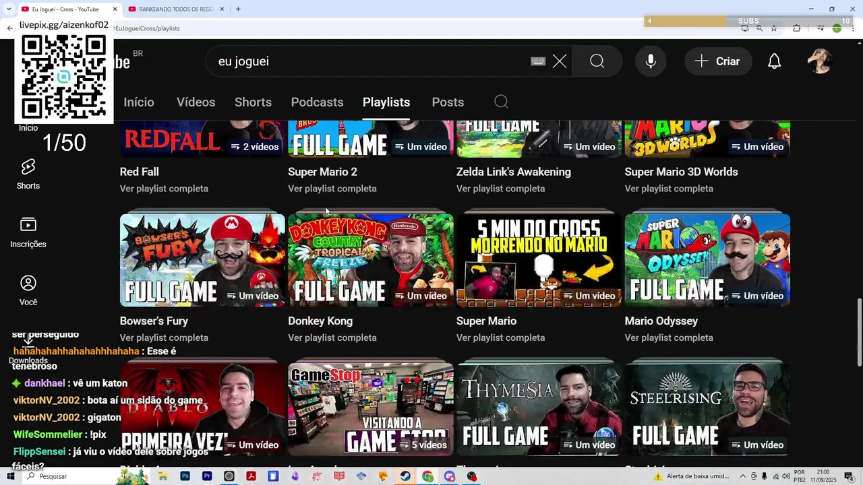Open the Windows Start menu
Viewport: 863px width, 485px height.
coord(11,476)
